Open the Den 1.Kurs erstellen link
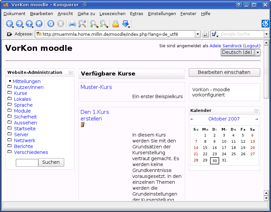This screenshot has height=212, width=271. point(95,115)
